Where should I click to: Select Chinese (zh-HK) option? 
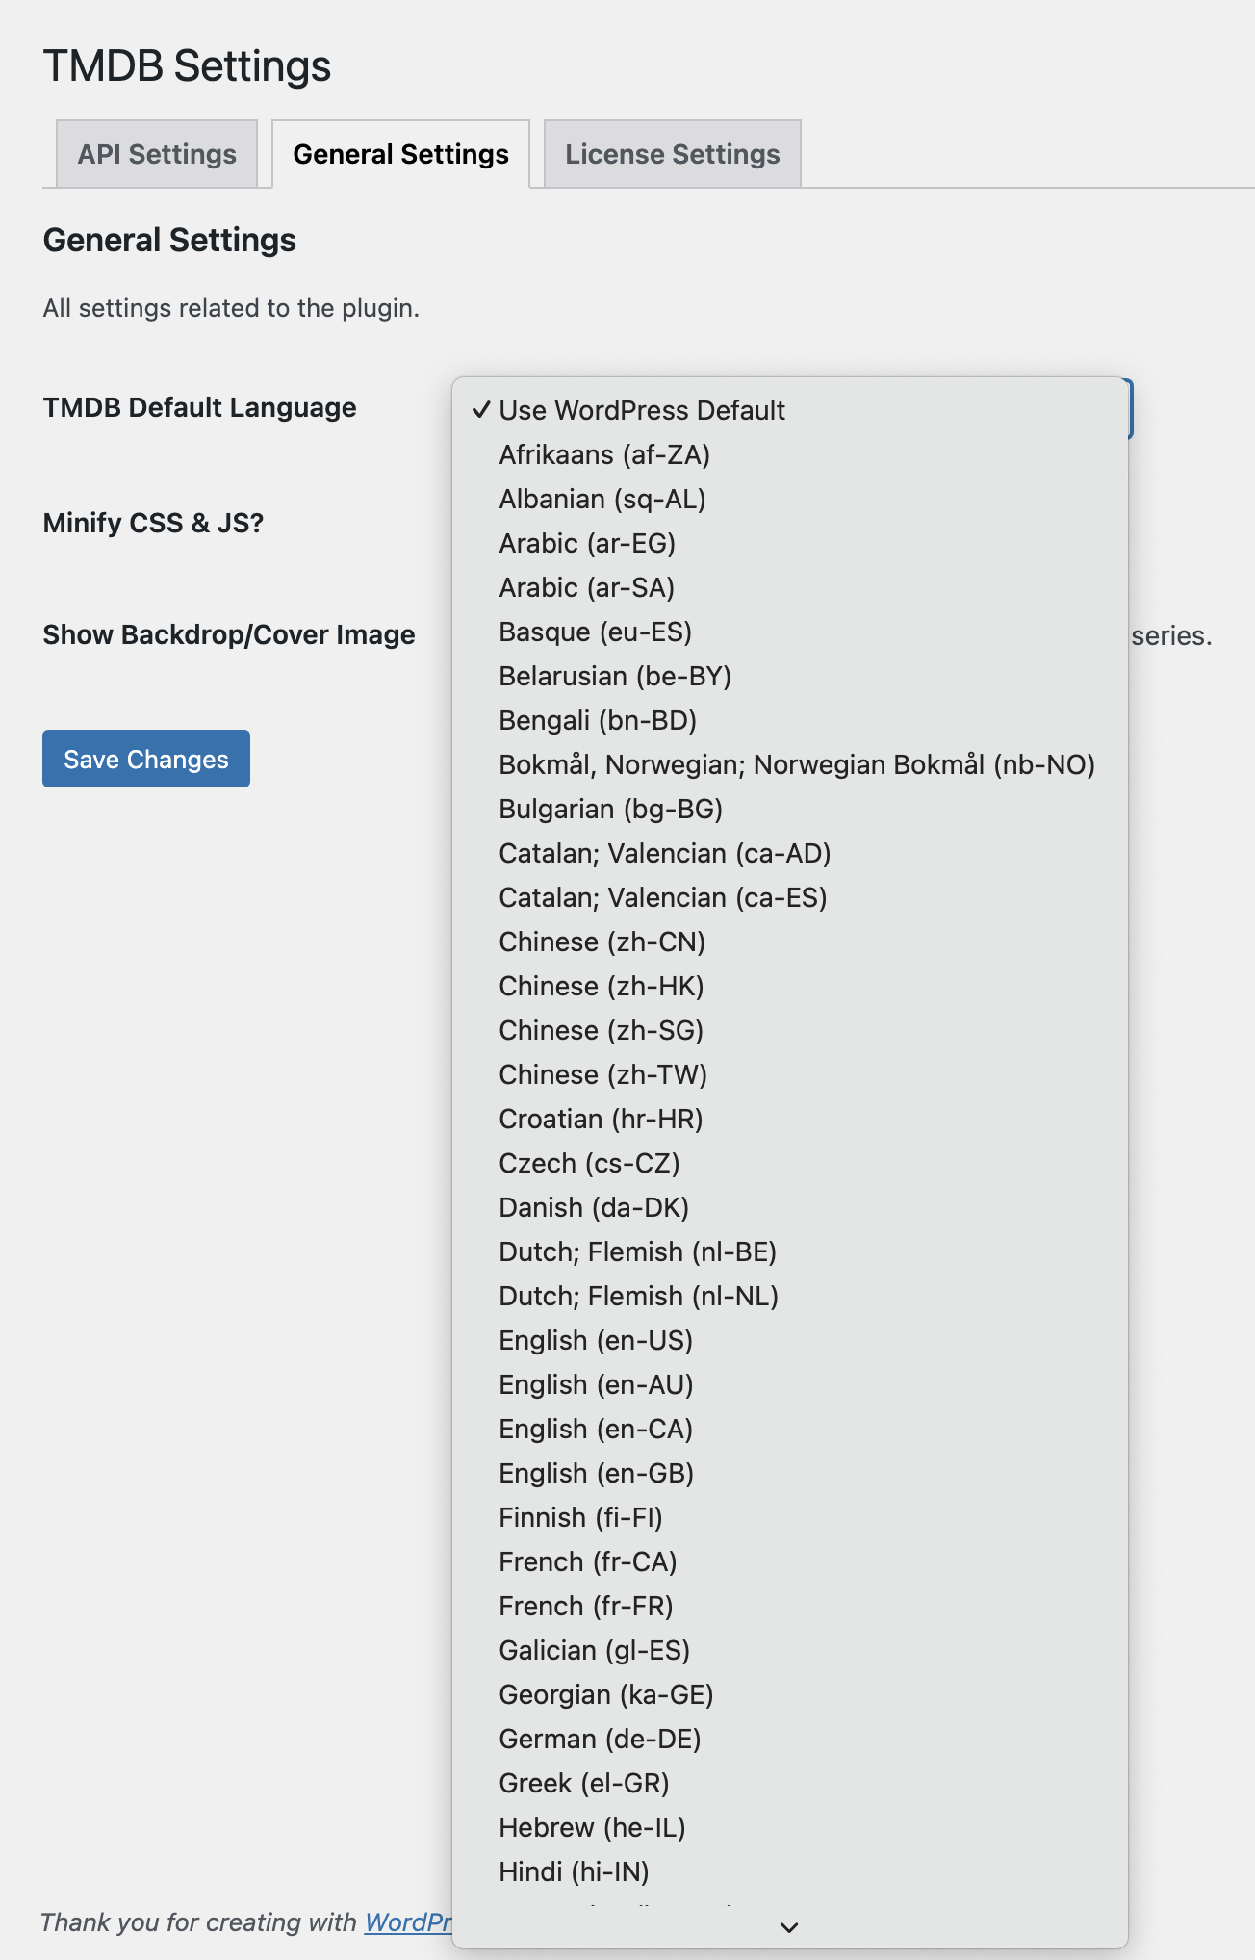pyautogui.click(x=789, y=986)
